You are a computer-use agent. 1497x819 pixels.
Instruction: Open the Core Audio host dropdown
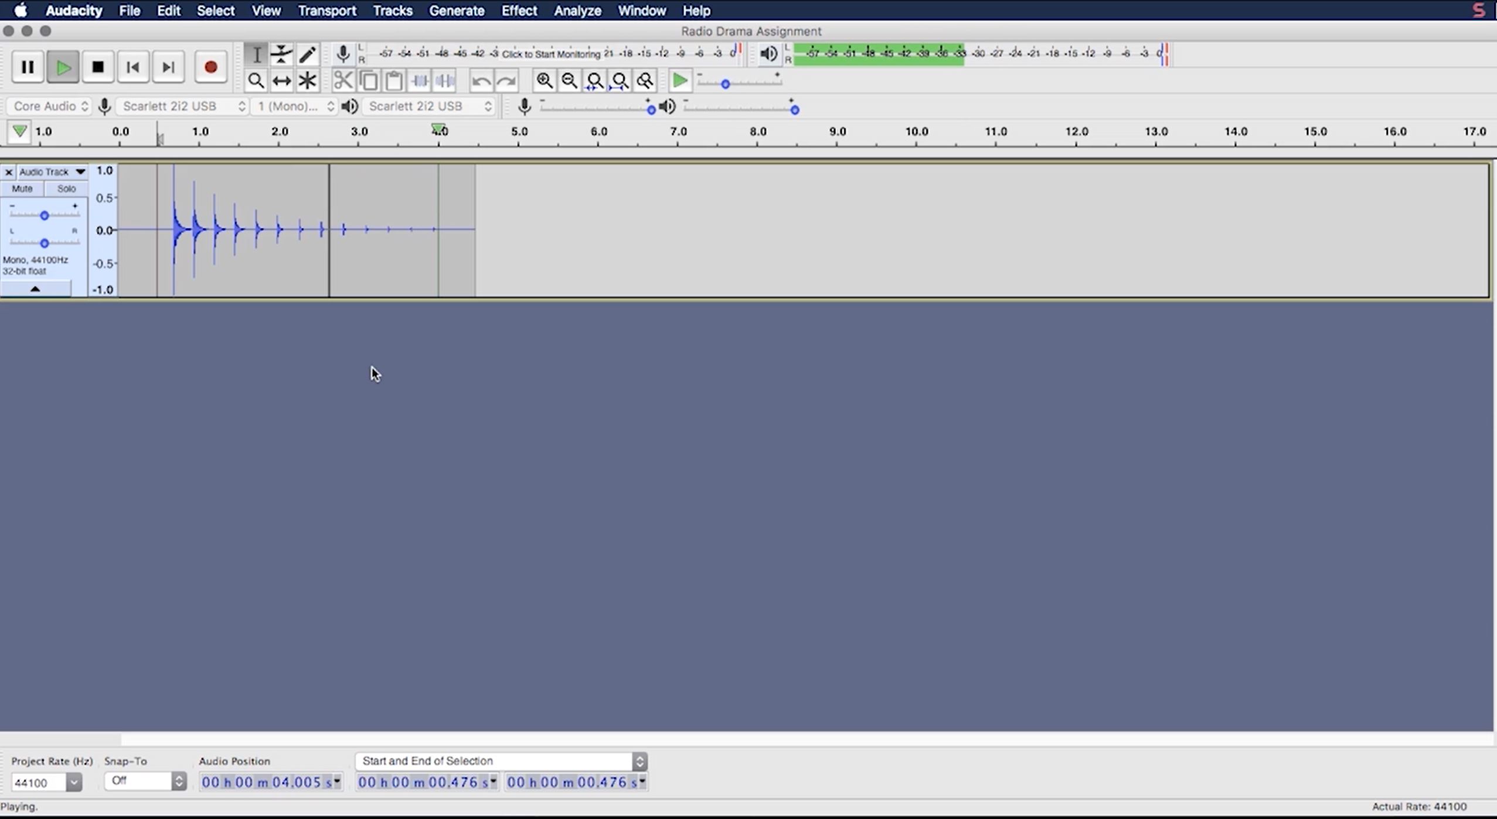click(49, 106)
